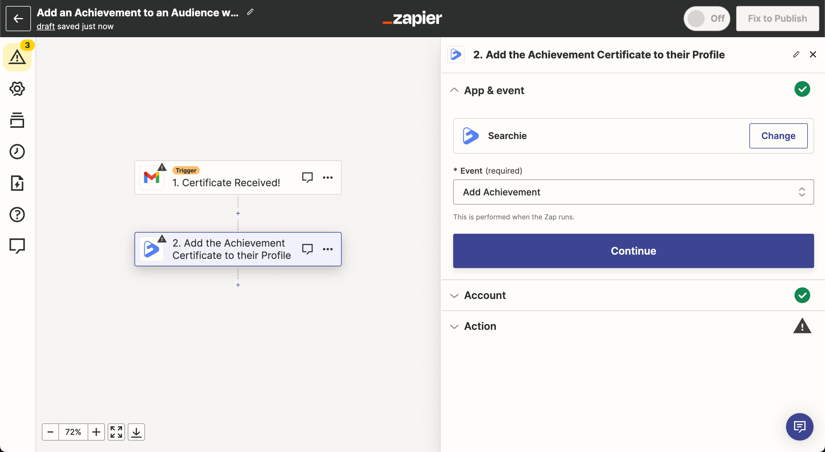The height and width of the screenshot is (452, 825).
Task: Collapse the App & event section
Action: coord(494,90)
